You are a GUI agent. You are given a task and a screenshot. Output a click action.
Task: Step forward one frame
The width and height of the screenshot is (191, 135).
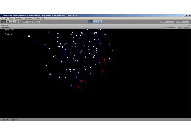(x=100, y=22)
